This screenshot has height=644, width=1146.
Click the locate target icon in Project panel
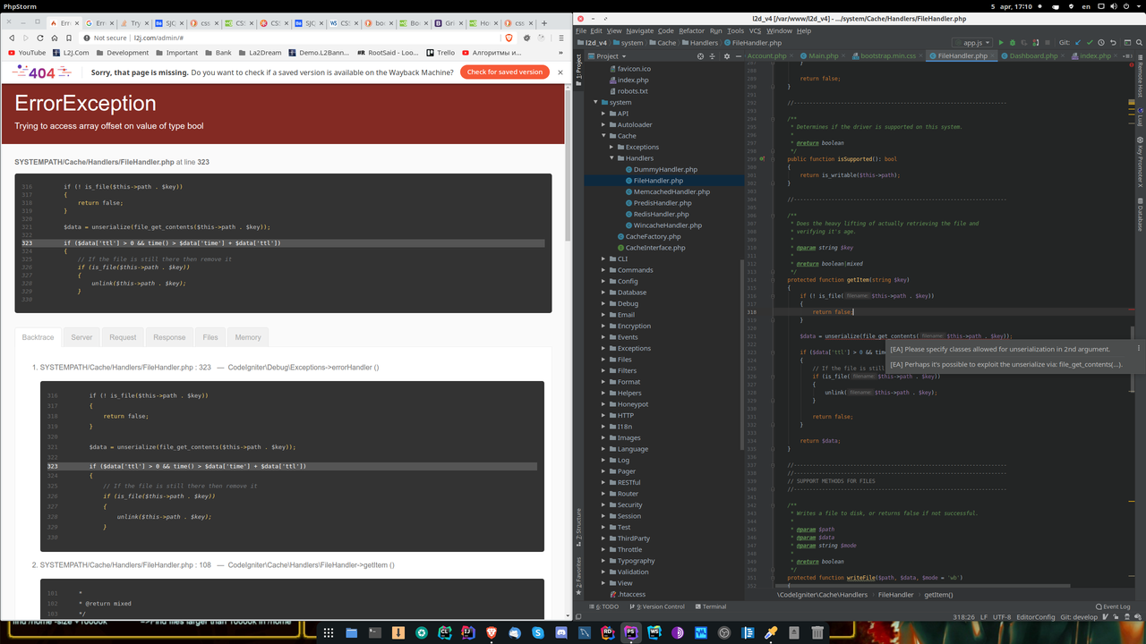point(700,56)
